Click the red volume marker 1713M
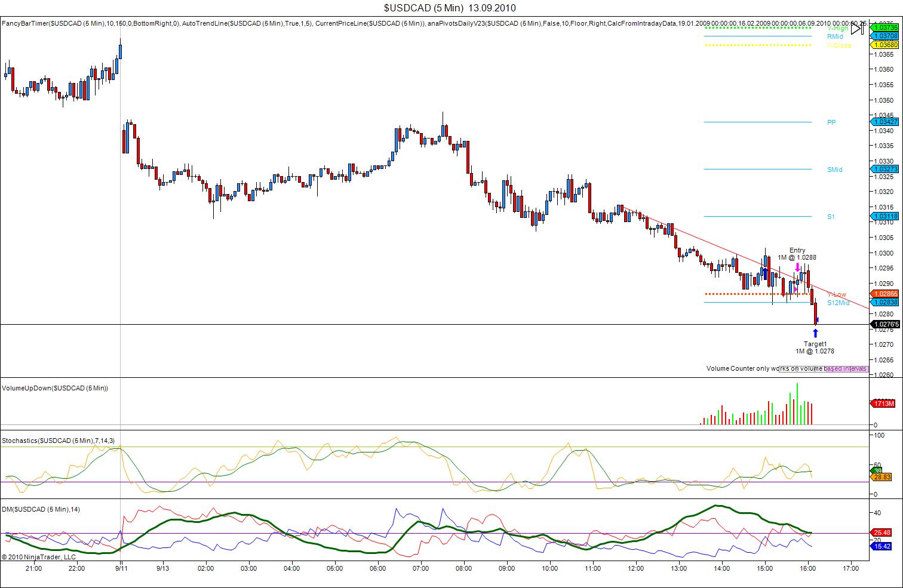 point(884,404)
